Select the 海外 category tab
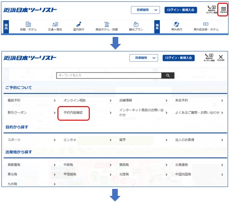This screenshot has width=229, height=202. point(157,27)
